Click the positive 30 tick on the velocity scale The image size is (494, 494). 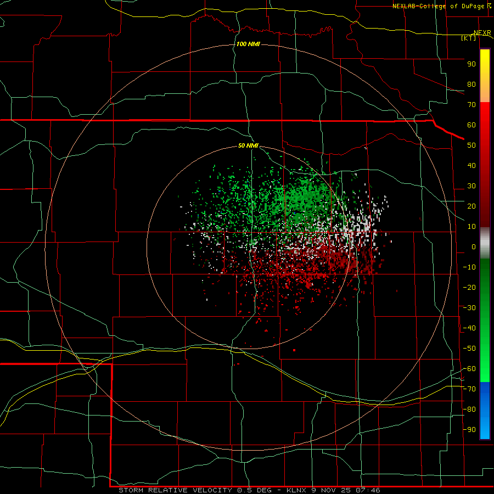pyautogui.click(x=471, y=186)
